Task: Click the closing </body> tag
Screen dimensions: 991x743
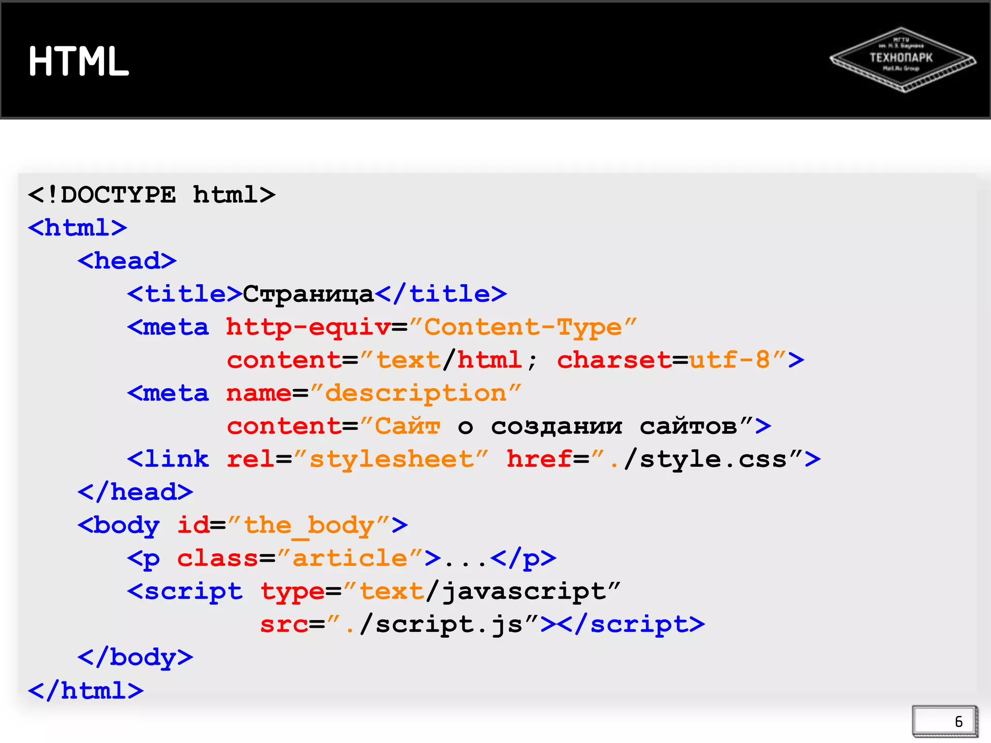Action: click(x=135, y=658)
